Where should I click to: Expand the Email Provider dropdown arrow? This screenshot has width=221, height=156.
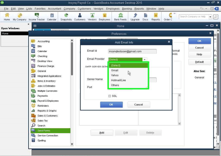(145, 59)
